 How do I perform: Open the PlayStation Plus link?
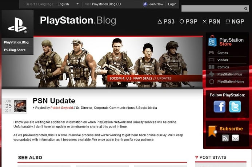229,74
